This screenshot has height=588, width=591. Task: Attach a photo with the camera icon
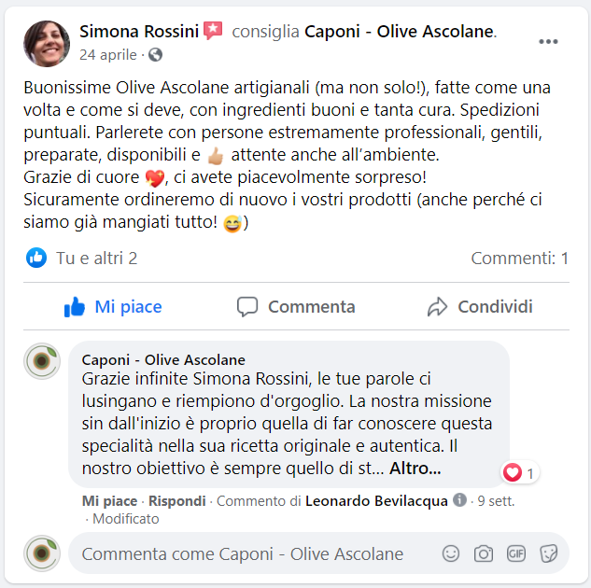point(484,553)
